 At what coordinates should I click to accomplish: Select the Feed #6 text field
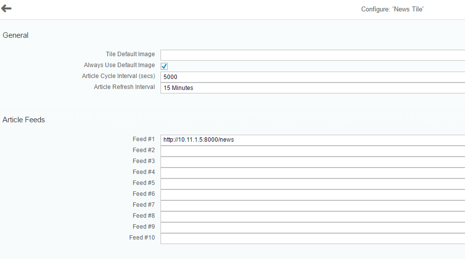(x=312, y=194)
